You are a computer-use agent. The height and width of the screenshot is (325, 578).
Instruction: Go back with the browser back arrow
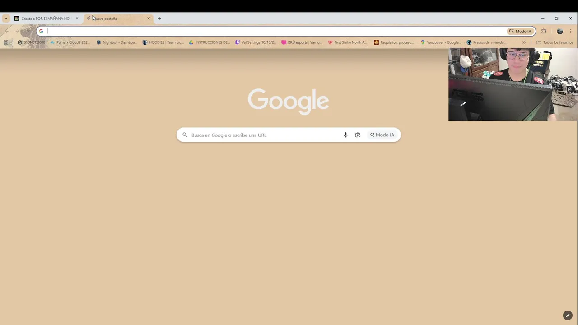[7, 31]
